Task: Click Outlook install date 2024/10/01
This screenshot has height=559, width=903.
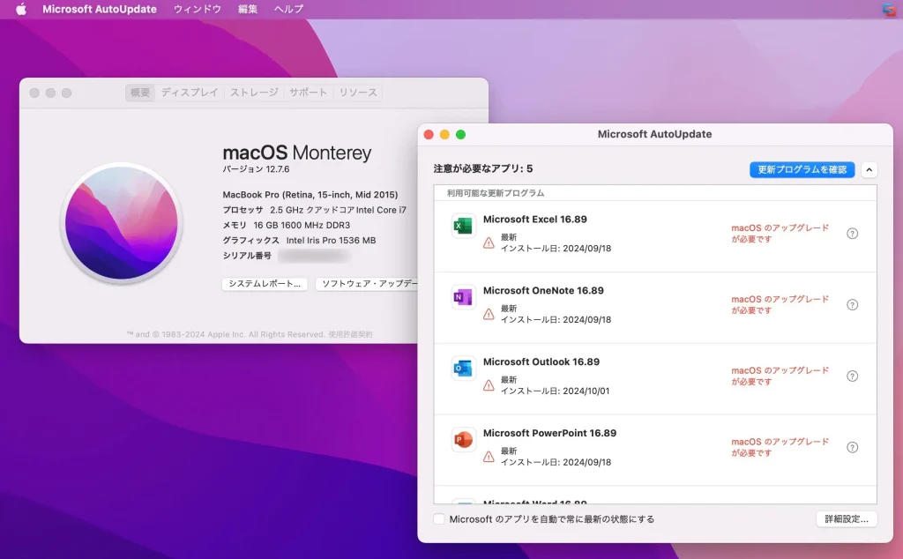Action: click(556, 391)
